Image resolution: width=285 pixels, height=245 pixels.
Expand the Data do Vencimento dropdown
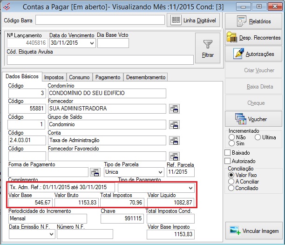(92, 43)
